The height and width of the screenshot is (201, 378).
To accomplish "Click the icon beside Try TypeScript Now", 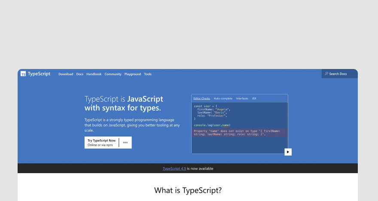I will click(x=125, y=143).
